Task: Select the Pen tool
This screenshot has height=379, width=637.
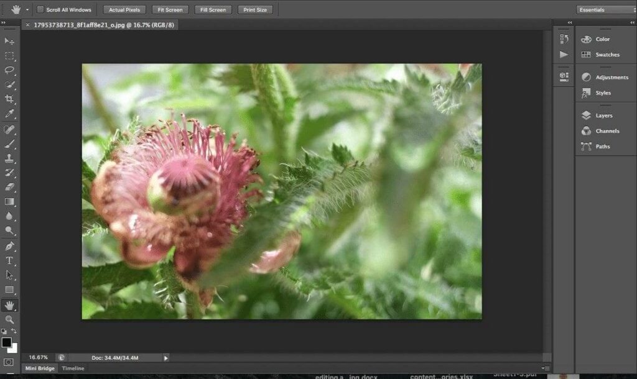Action: [9, 245]
